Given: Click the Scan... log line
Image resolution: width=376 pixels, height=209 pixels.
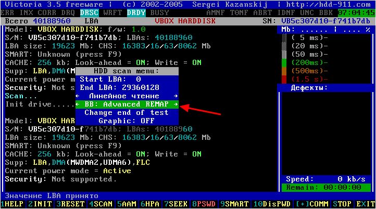Looking at the screenshot, I should [x=21, y=96].
